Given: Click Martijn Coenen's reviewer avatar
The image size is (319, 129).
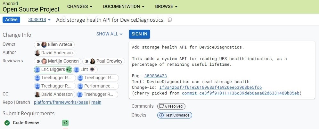Looking at the screenshot, I should point(44,61).
